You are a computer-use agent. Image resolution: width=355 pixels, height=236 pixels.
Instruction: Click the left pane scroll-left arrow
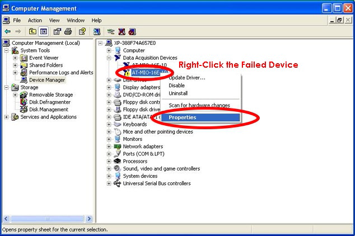tap(6, 219)
